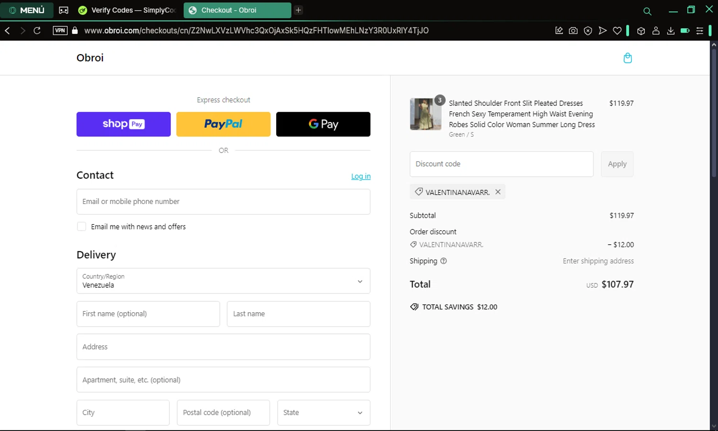
Task: Click 'Enter shipping address' text
Action: pos(598,261)
